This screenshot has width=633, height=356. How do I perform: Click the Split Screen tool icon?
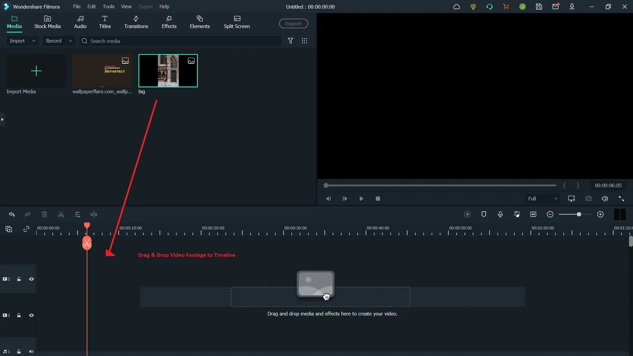point(237,18)
